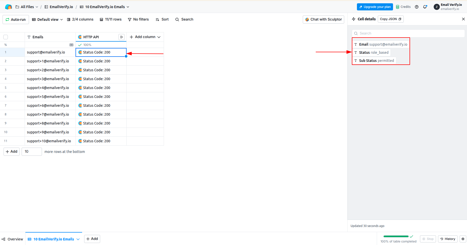The height and width of the screenshot is (245, 467).
Task: Open the notifications bell icon
Action: click(425, 7)
